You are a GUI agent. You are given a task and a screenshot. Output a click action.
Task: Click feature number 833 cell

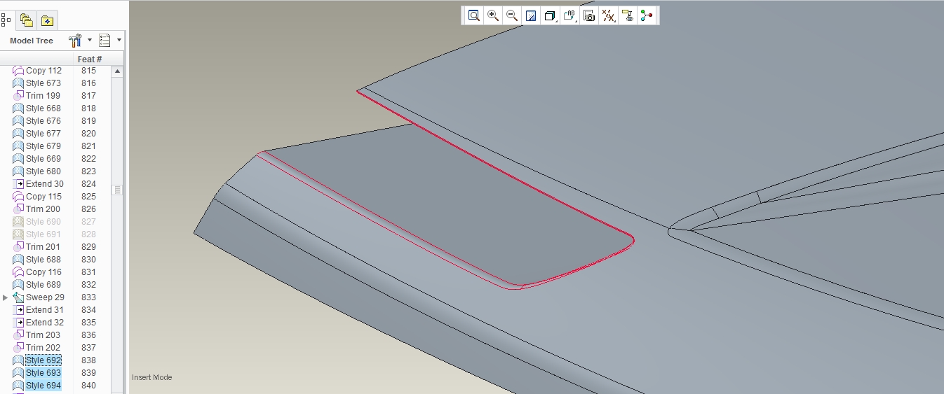pyautogui.click(x=88, y=297)
